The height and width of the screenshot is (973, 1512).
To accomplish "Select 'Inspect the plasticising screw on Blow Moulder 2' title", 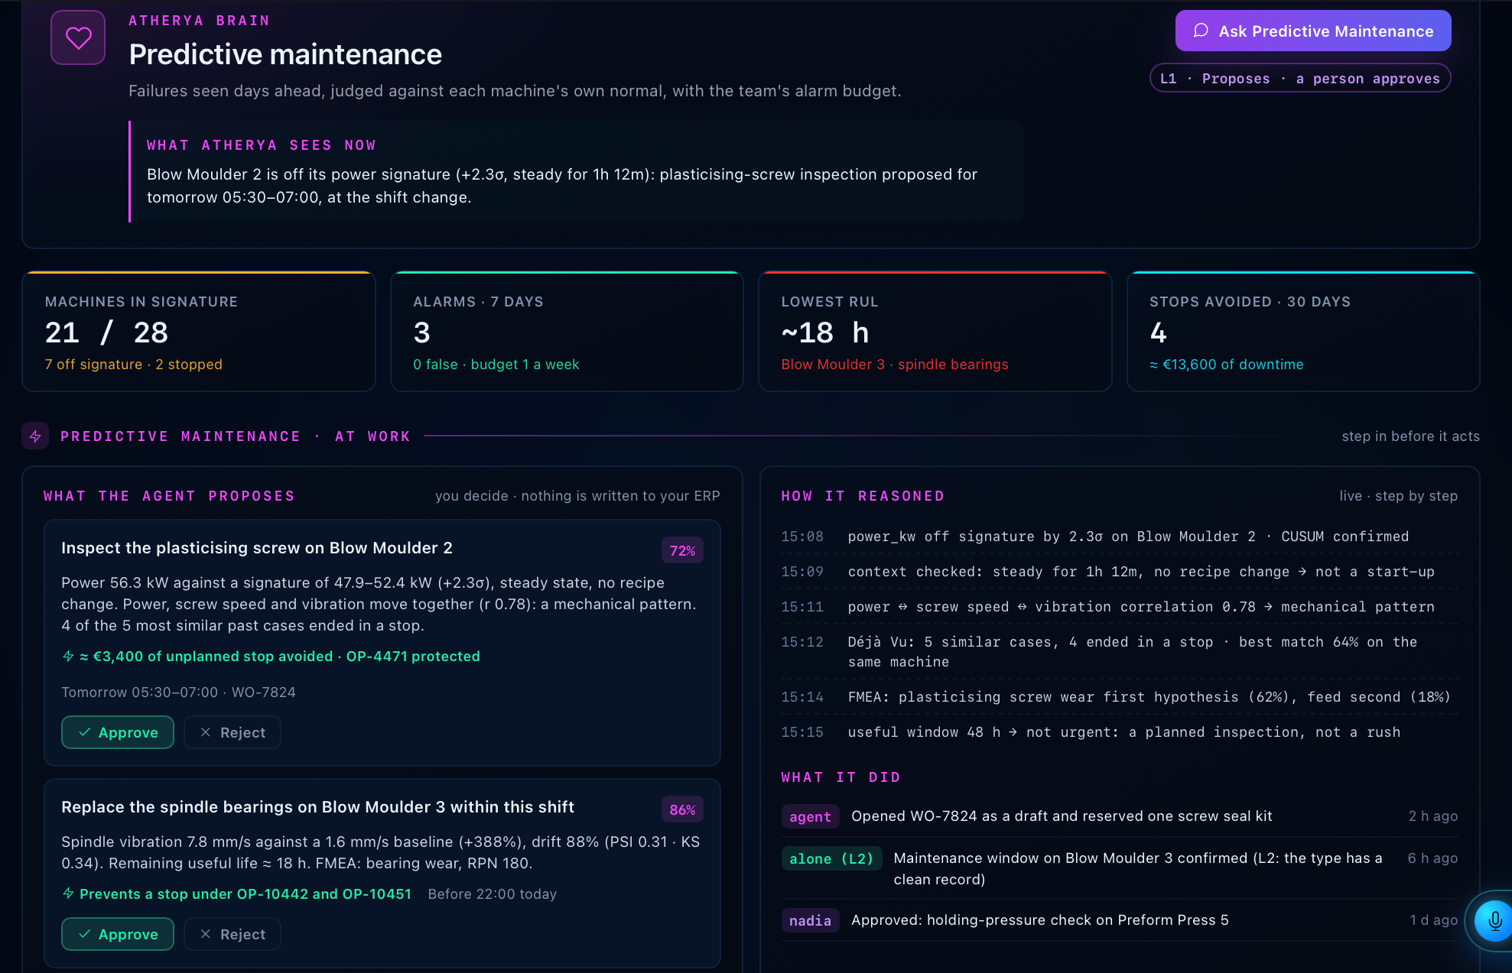I will coord(257,548).
